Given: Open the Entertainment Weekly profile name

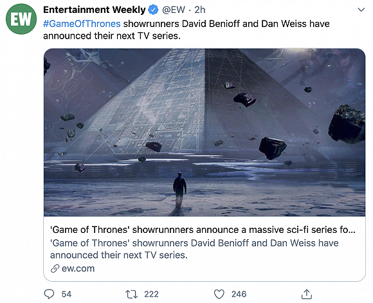Looking at the screenshot, I should [x=94, y=10].
